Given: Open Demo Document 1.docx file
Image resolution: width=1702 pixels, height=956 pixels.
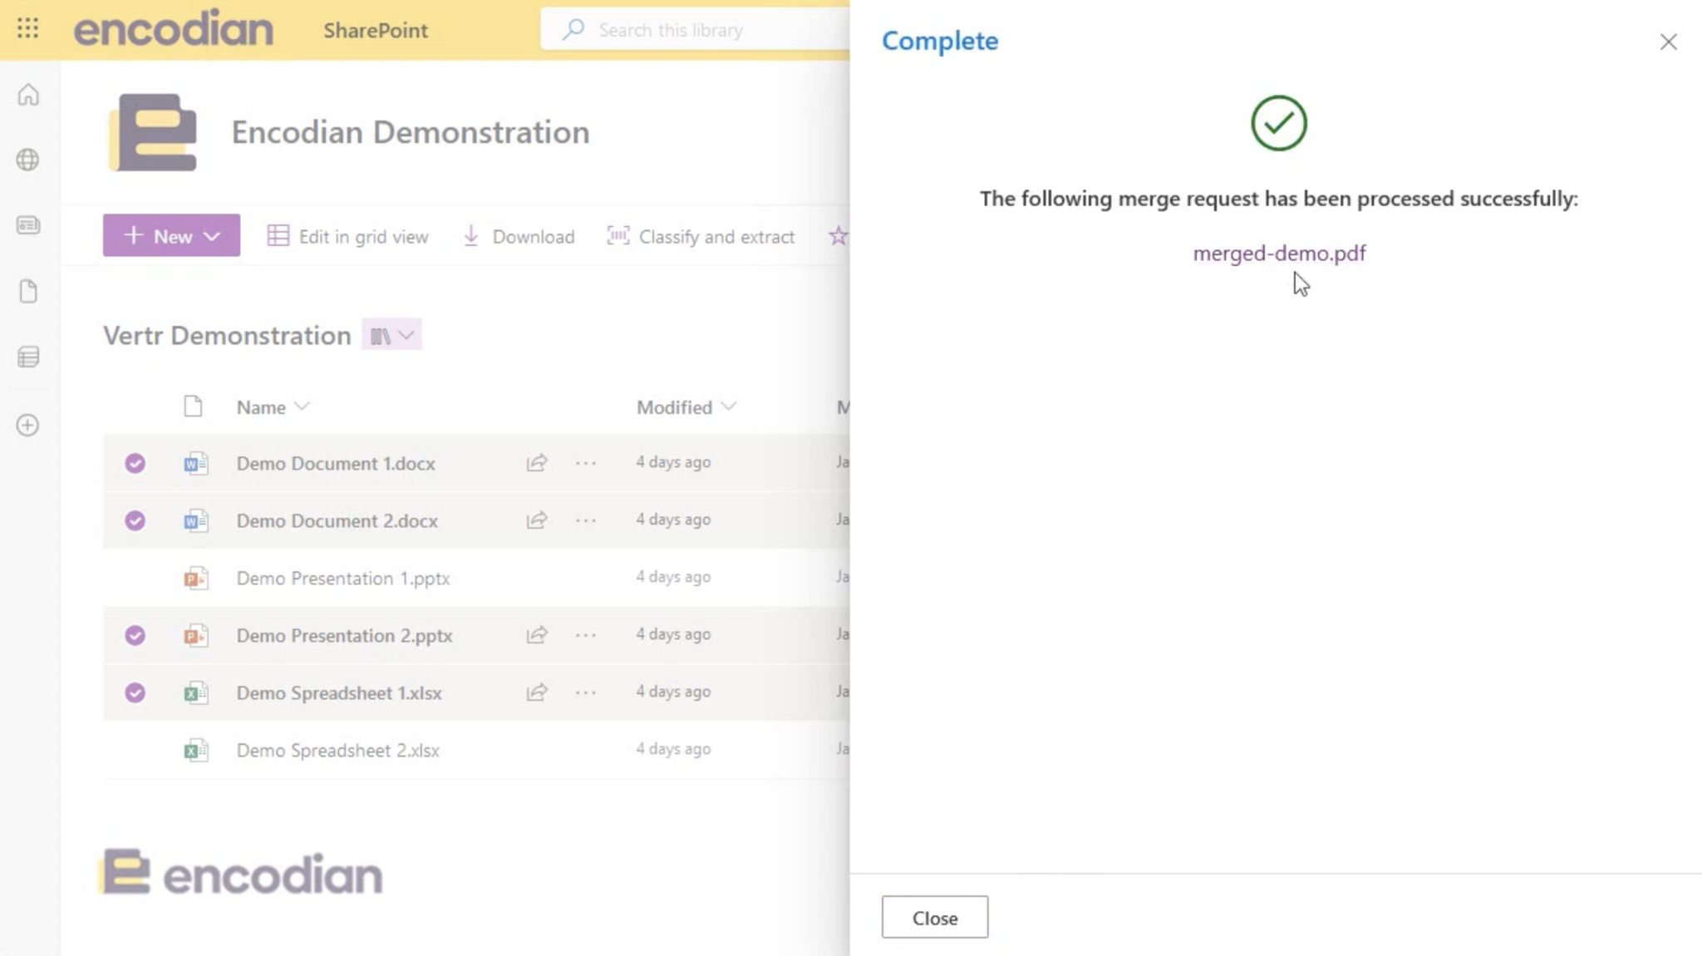Looking at the screenshot, I should click(x=336, y=463).
